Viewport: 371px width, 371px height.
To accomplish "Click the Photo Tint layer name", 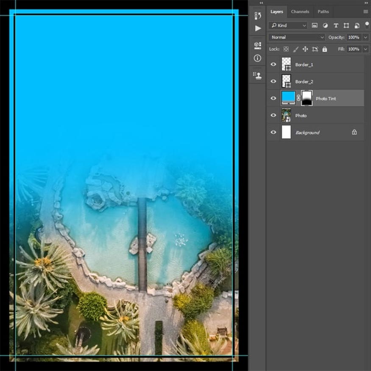I will tap(326, 99).
